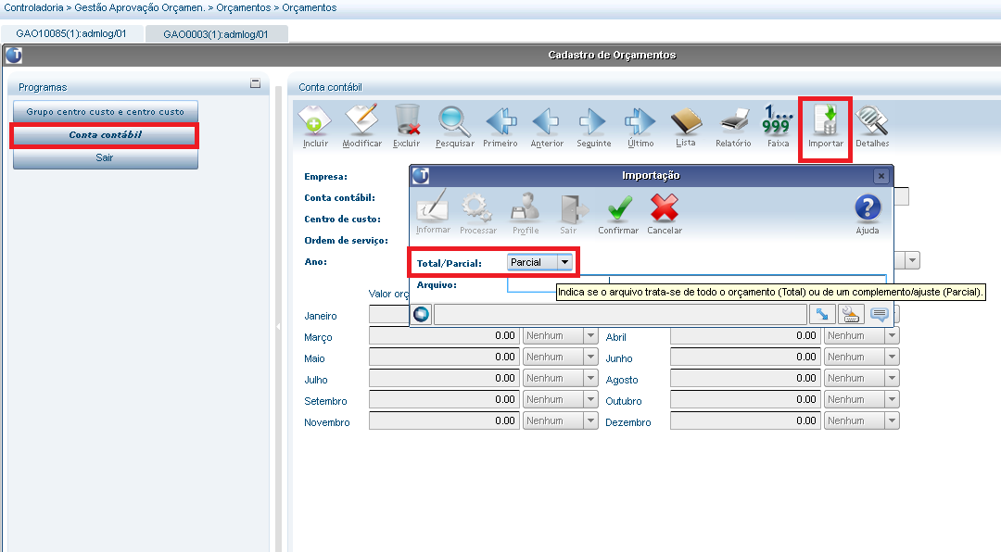The image size is (1001, 552).
Task: Click the Arquivo input field
Action: pos(697,283)
